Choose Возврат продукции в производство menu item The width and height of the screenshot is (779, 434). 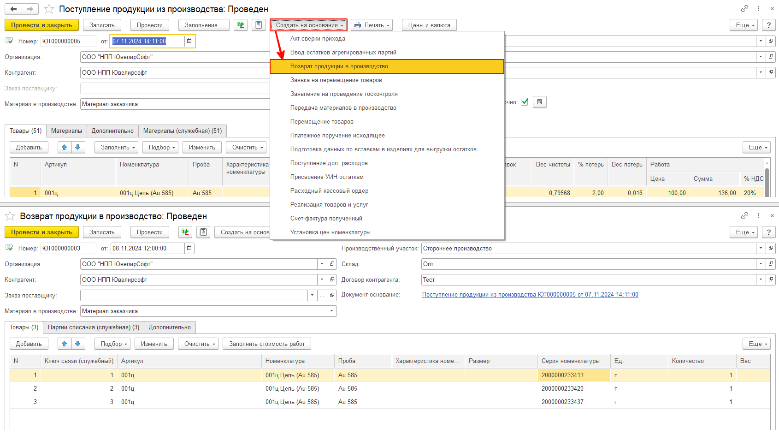[x=387, y=66]
